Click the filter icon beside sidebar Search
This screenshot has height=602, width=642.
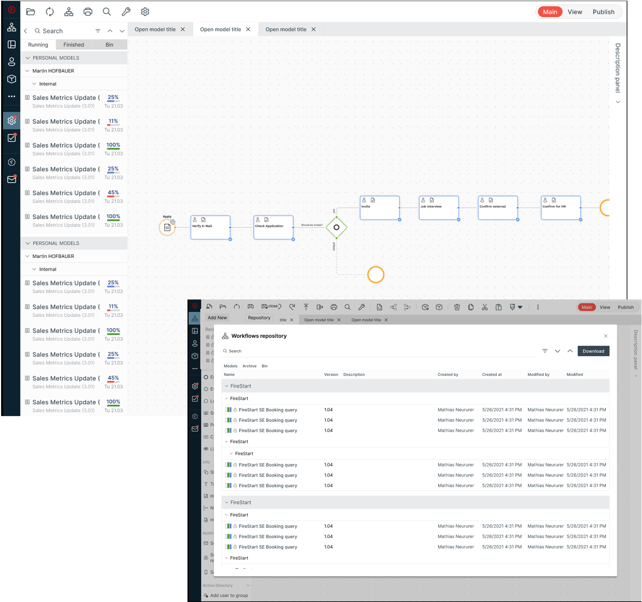[98, 31]
